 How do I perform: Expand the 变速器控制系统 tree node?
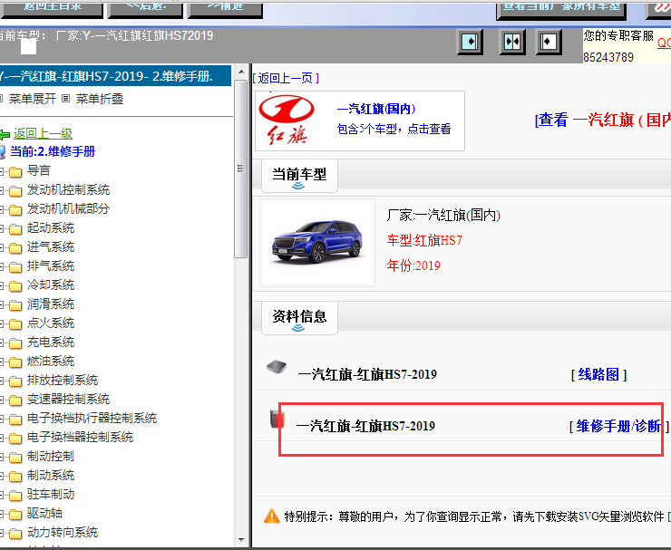click(x=2, y=400)
